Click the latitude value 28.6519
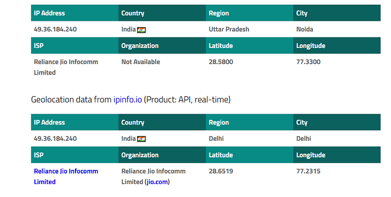 point(221,171)
